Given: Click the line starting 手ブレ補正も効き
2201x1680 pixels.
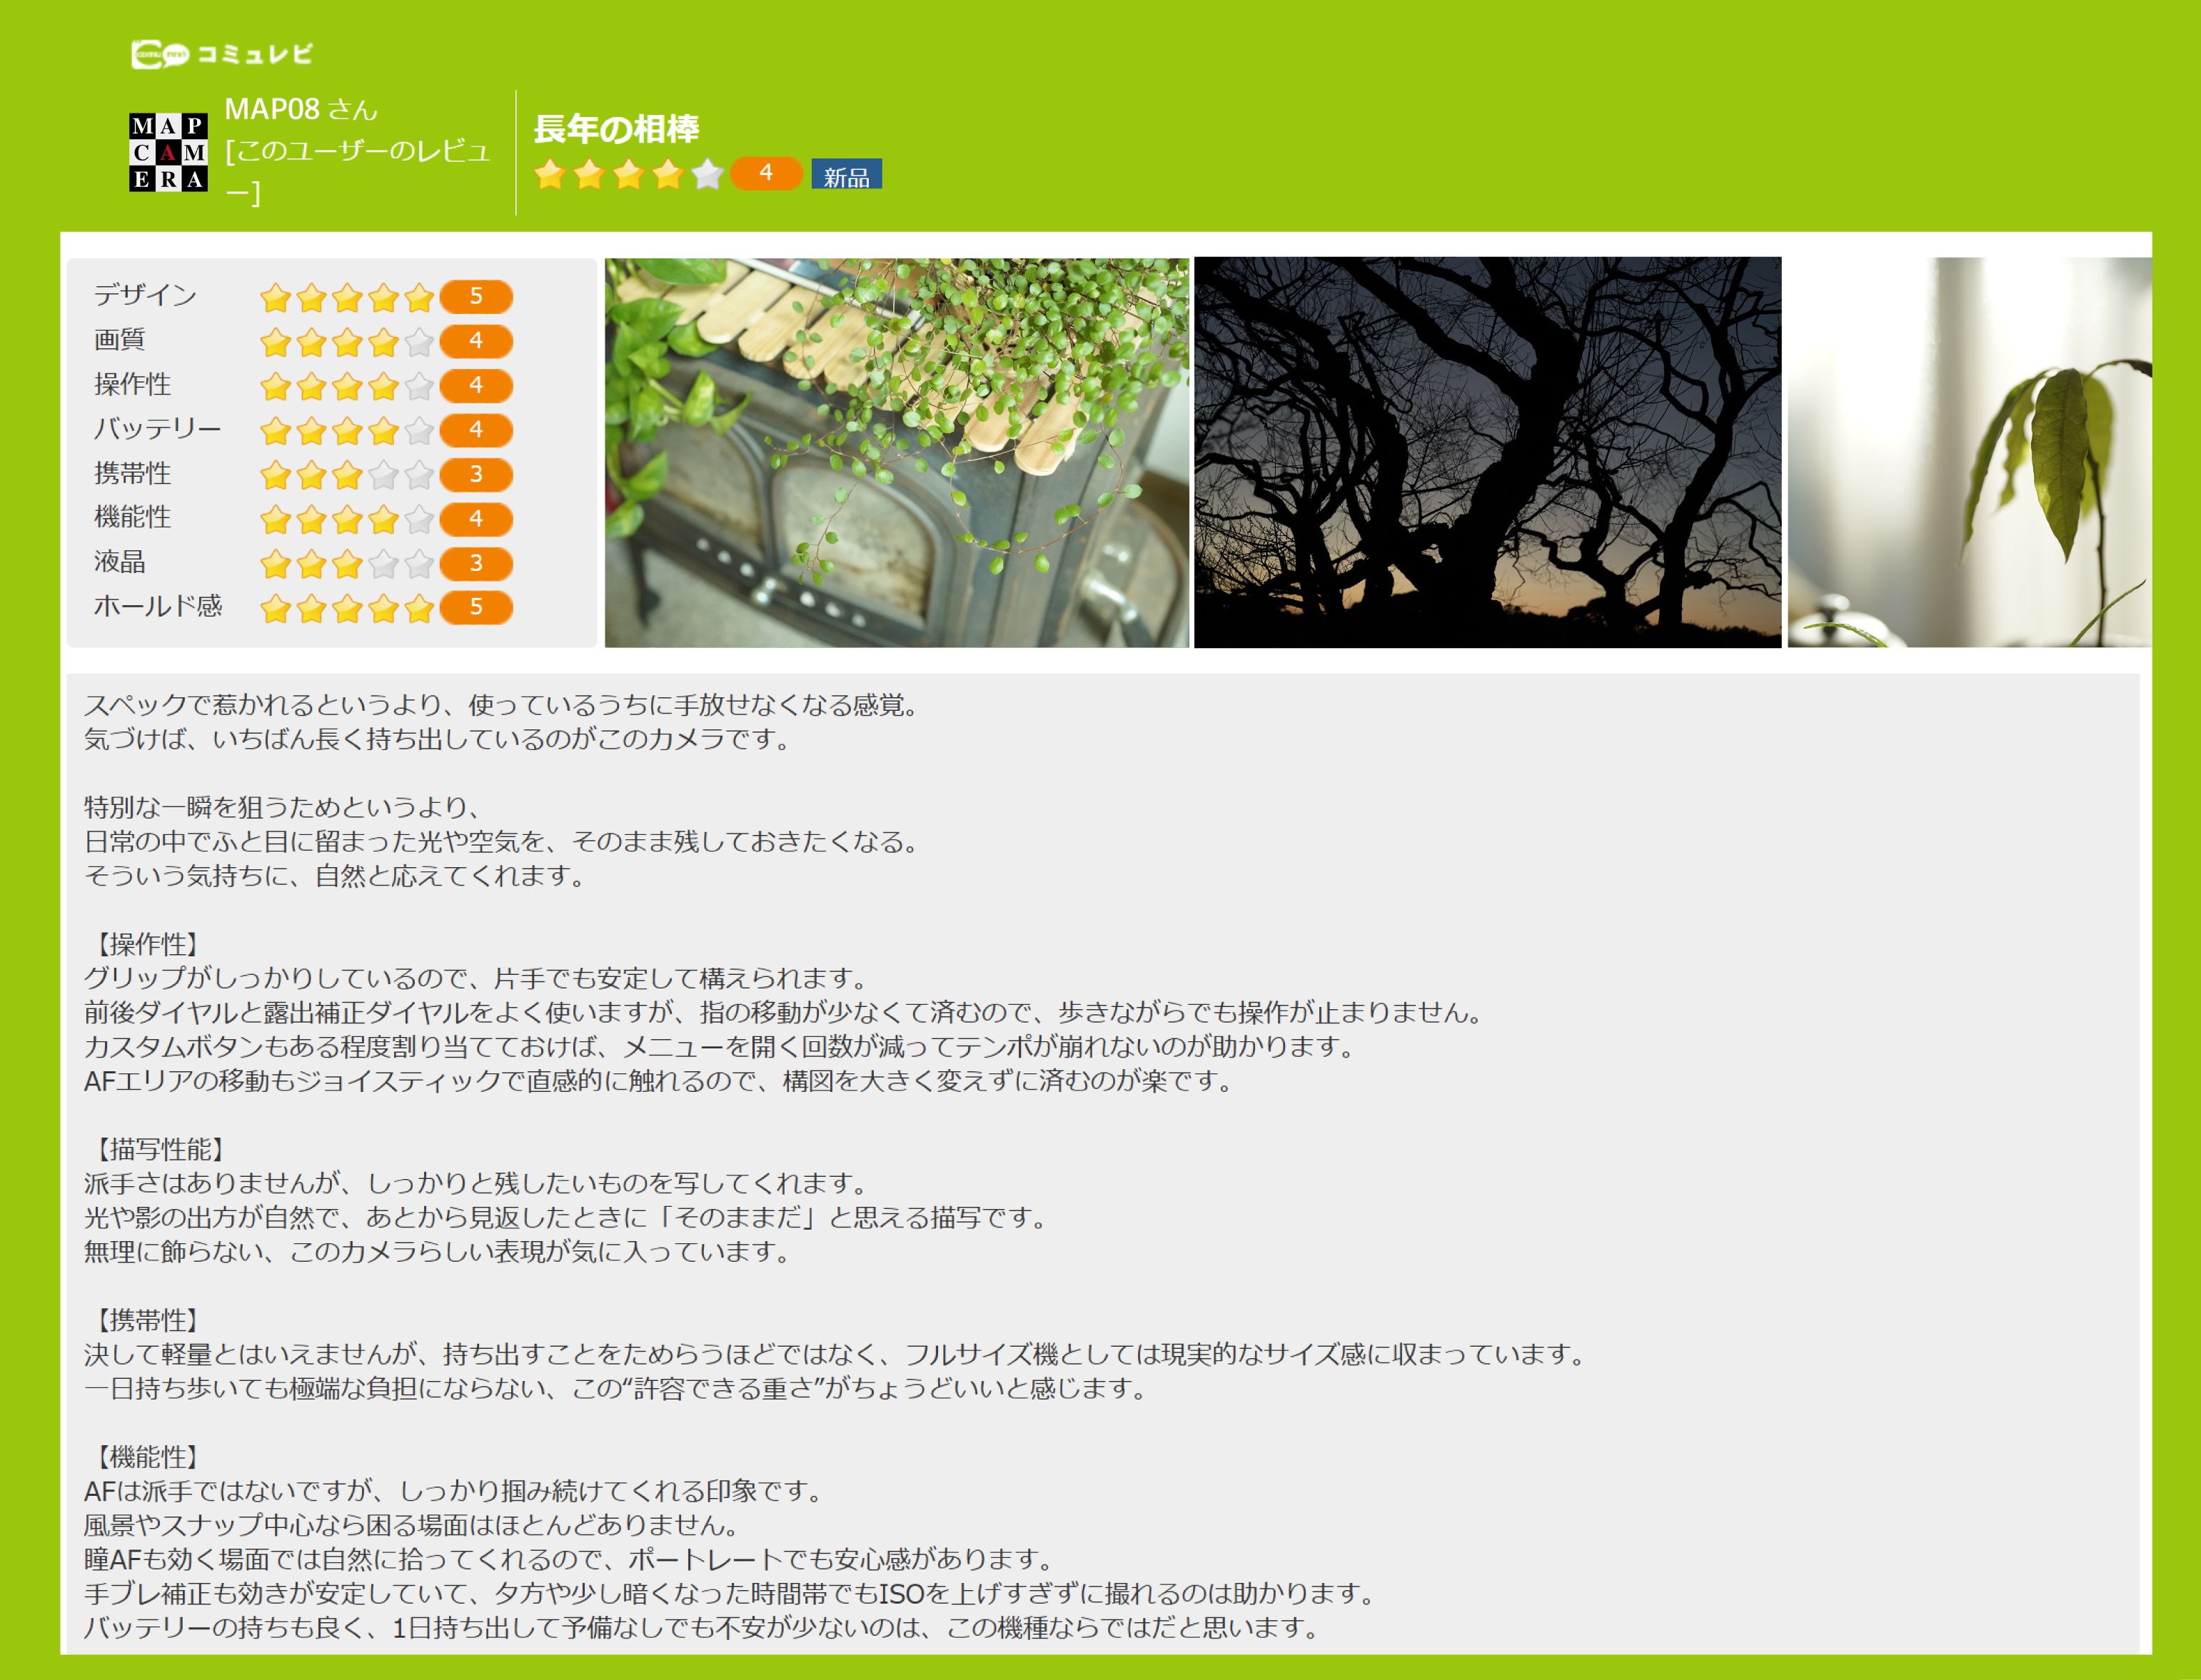Looking at the screenshot, I should pyautogui.click(x=731, y=1594).
